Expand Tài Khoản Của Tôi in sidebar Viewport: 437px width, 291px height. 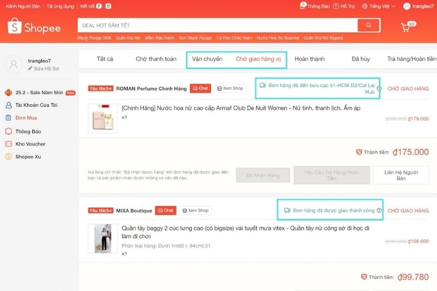[36, 105]
